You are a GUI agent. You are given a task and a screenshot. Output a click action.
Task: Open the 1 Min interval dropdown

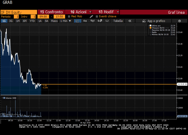pyautogui.click(x=66, y=21)
